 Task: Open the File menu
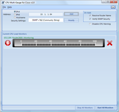(4, 7)
